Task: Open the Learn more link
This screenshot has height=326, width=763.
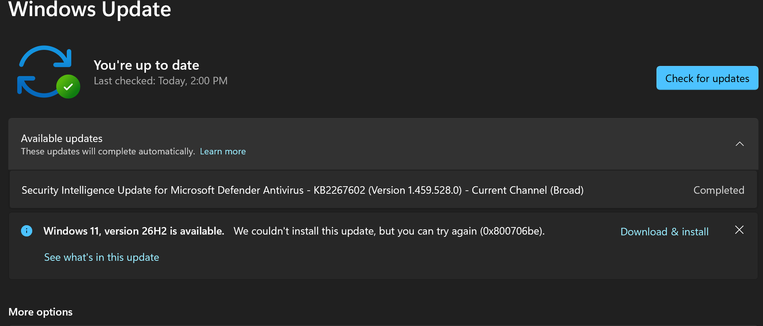Action: click(223, 151)
